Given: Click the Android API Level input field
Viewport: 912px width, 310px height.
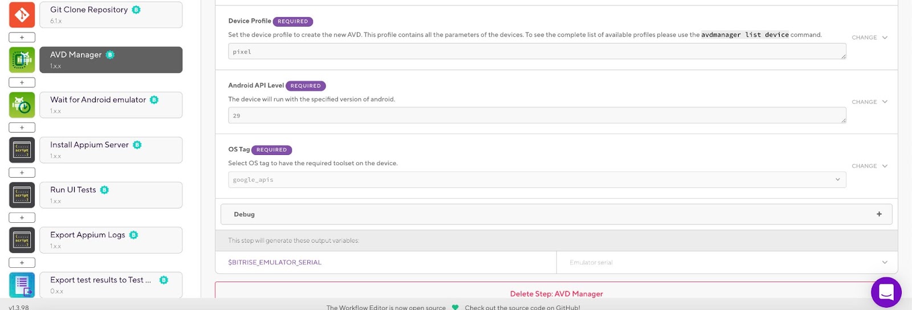Looking at the screenshot, I should [537, 116].
